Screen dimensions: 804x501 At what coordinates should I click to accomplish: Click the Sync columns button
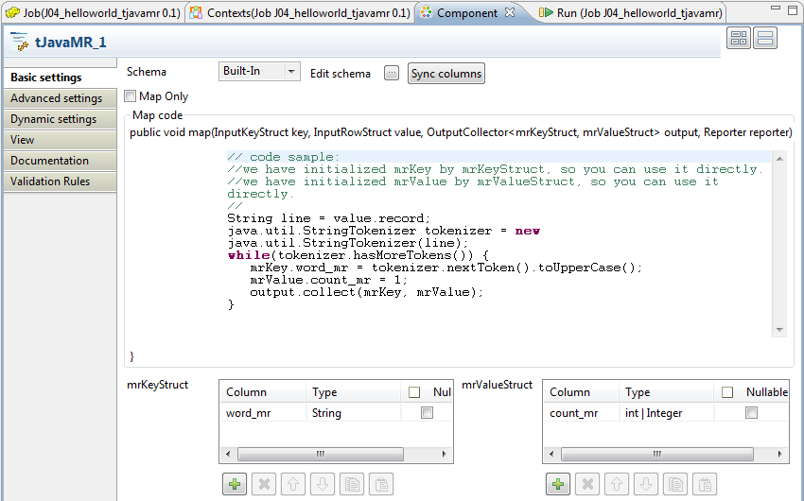(446, 74)
